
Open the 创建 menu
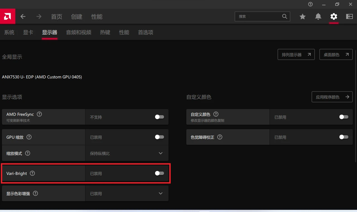click(x=76, y=17)
